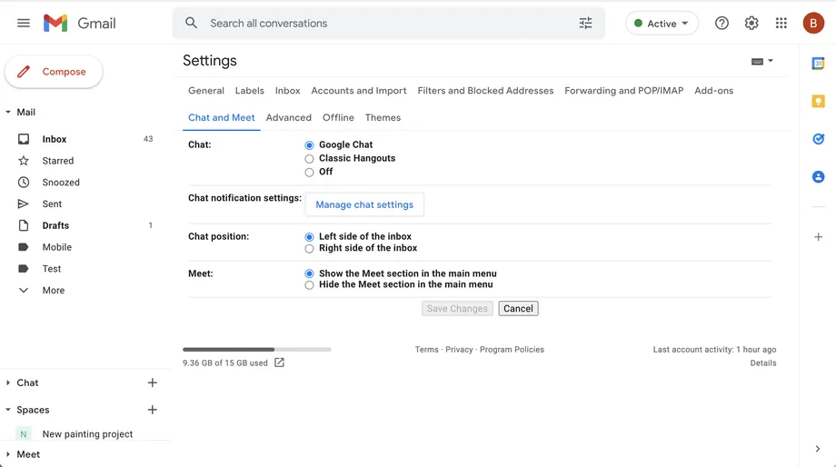Screen dimensions: 836x467
Task: Select Right side of the inbox
Action: click(x=309, y=248)
